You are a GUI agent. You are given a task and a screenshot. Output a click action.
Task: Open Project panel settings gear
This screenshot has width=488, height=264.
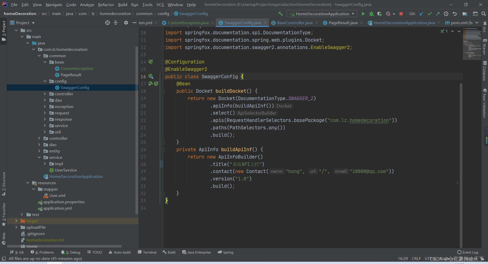(126, 23)
